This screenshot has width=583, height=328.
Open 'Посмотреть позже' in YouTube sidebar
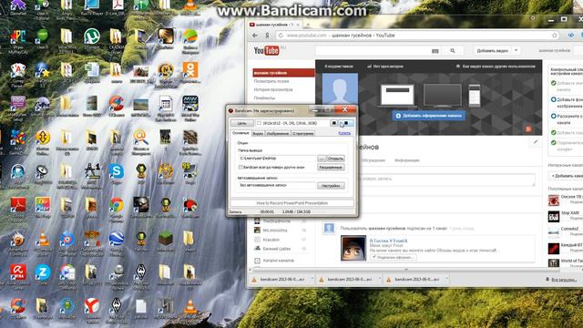(271, 81)
